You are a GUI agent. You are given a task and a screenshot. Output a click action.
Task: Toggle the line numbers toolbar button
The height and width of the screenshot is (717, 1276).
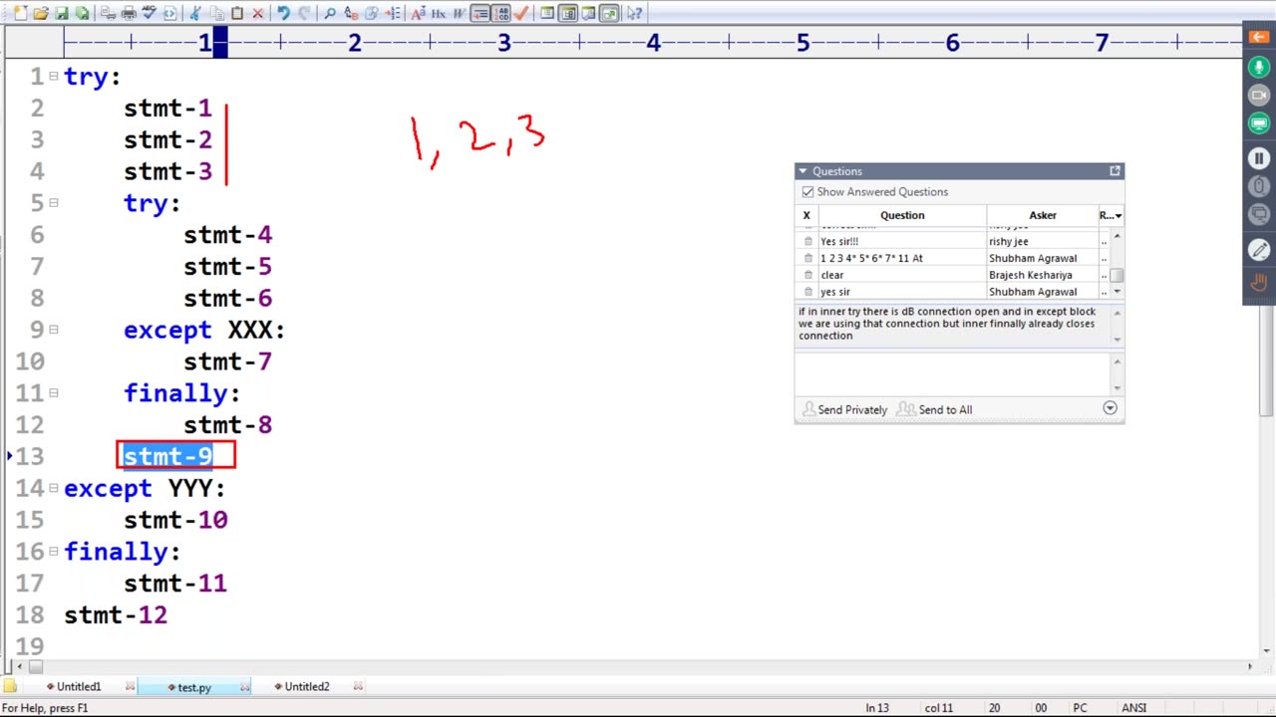click(501, 13)
